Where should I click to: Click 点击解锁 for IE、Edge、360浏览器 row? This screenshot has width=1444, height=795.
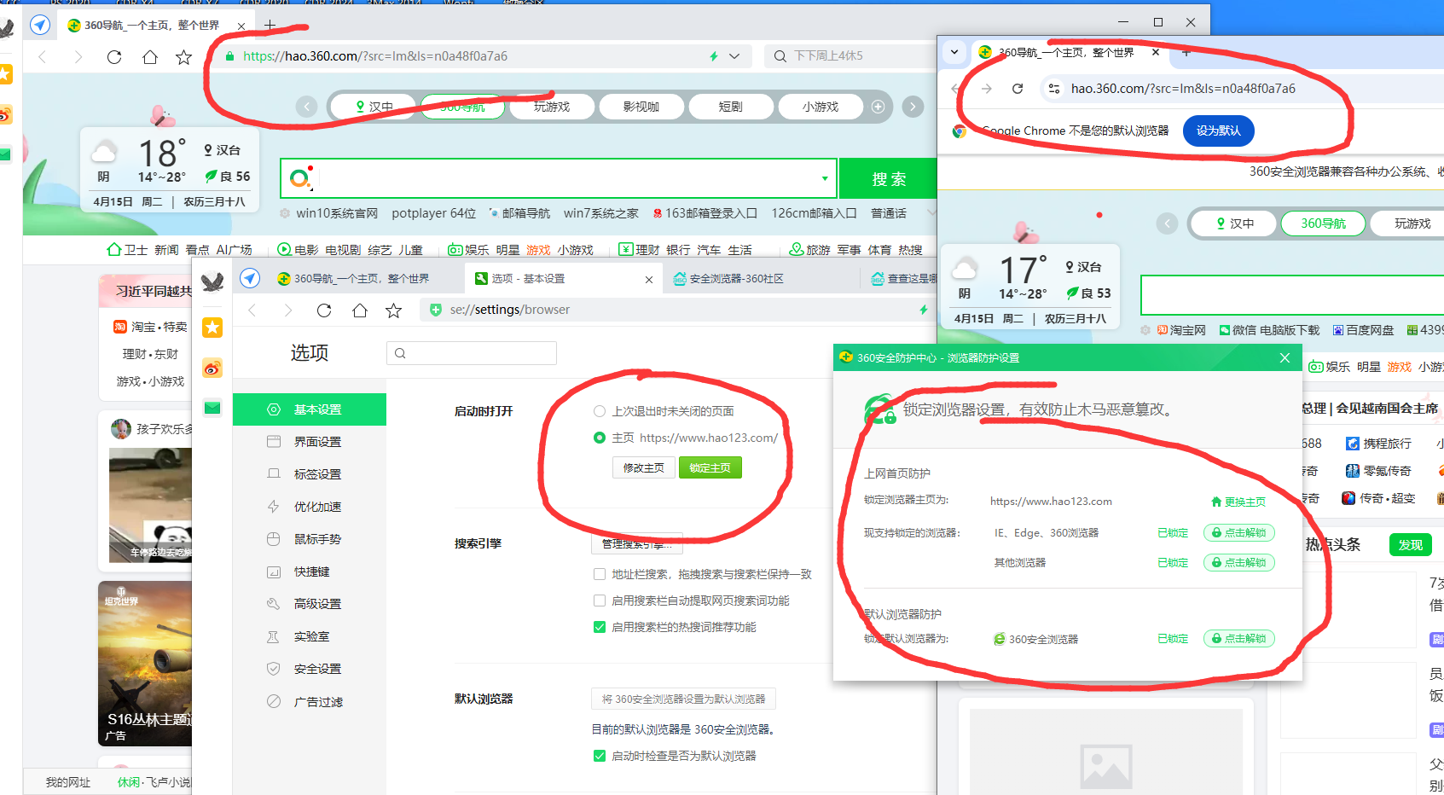click(1239, 533)
